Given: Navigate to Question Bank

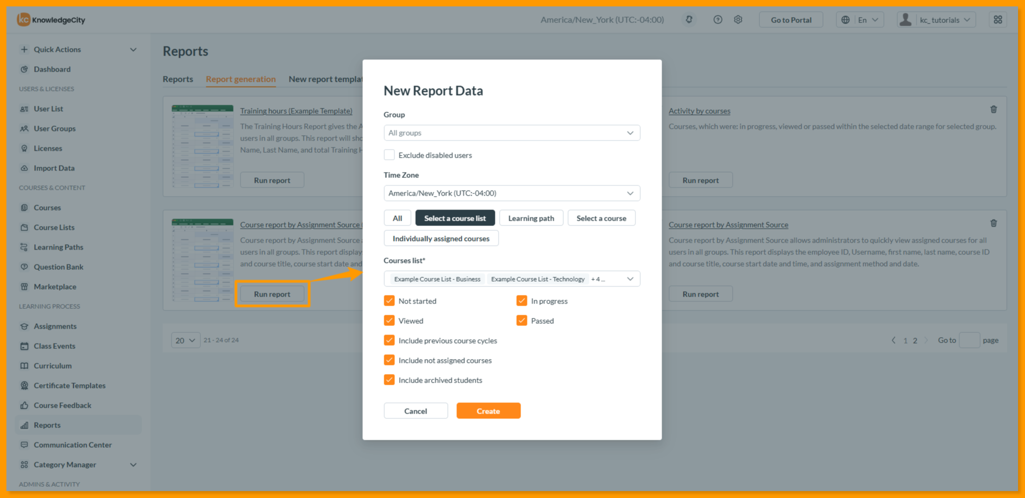Looking at the screenshot, I should click(x=58, y=267).
